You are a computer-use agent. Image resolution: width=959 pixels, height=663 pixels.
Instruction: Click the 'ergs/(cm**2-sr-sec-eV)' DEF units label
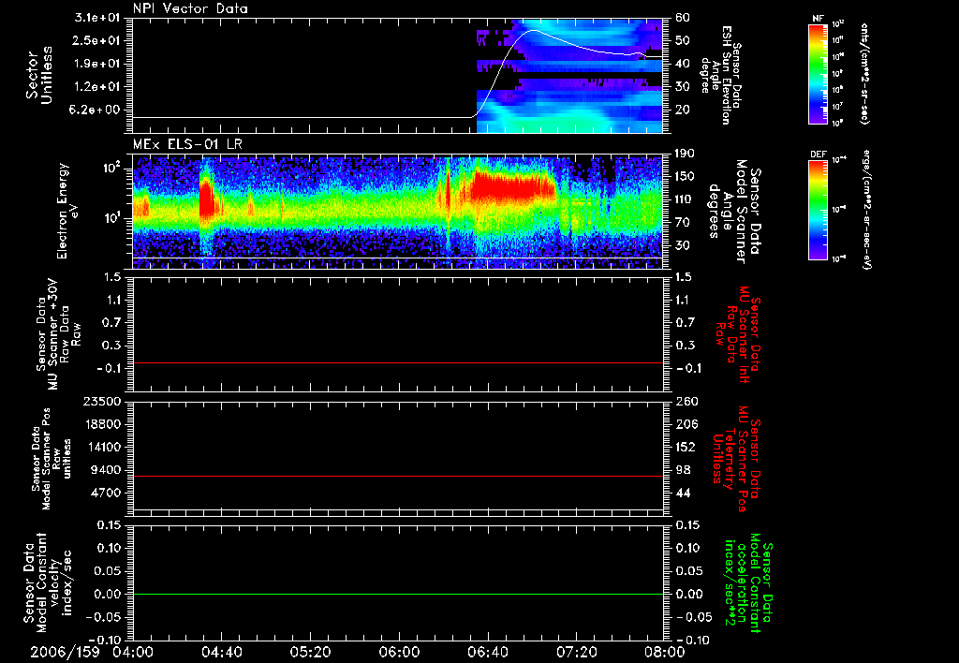click(x=866, y=209)
